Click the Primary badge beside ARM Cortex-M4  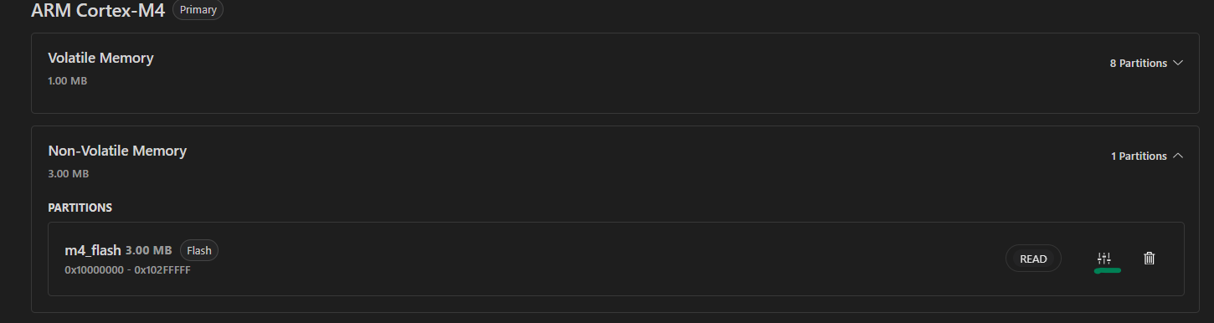[198, 11]
